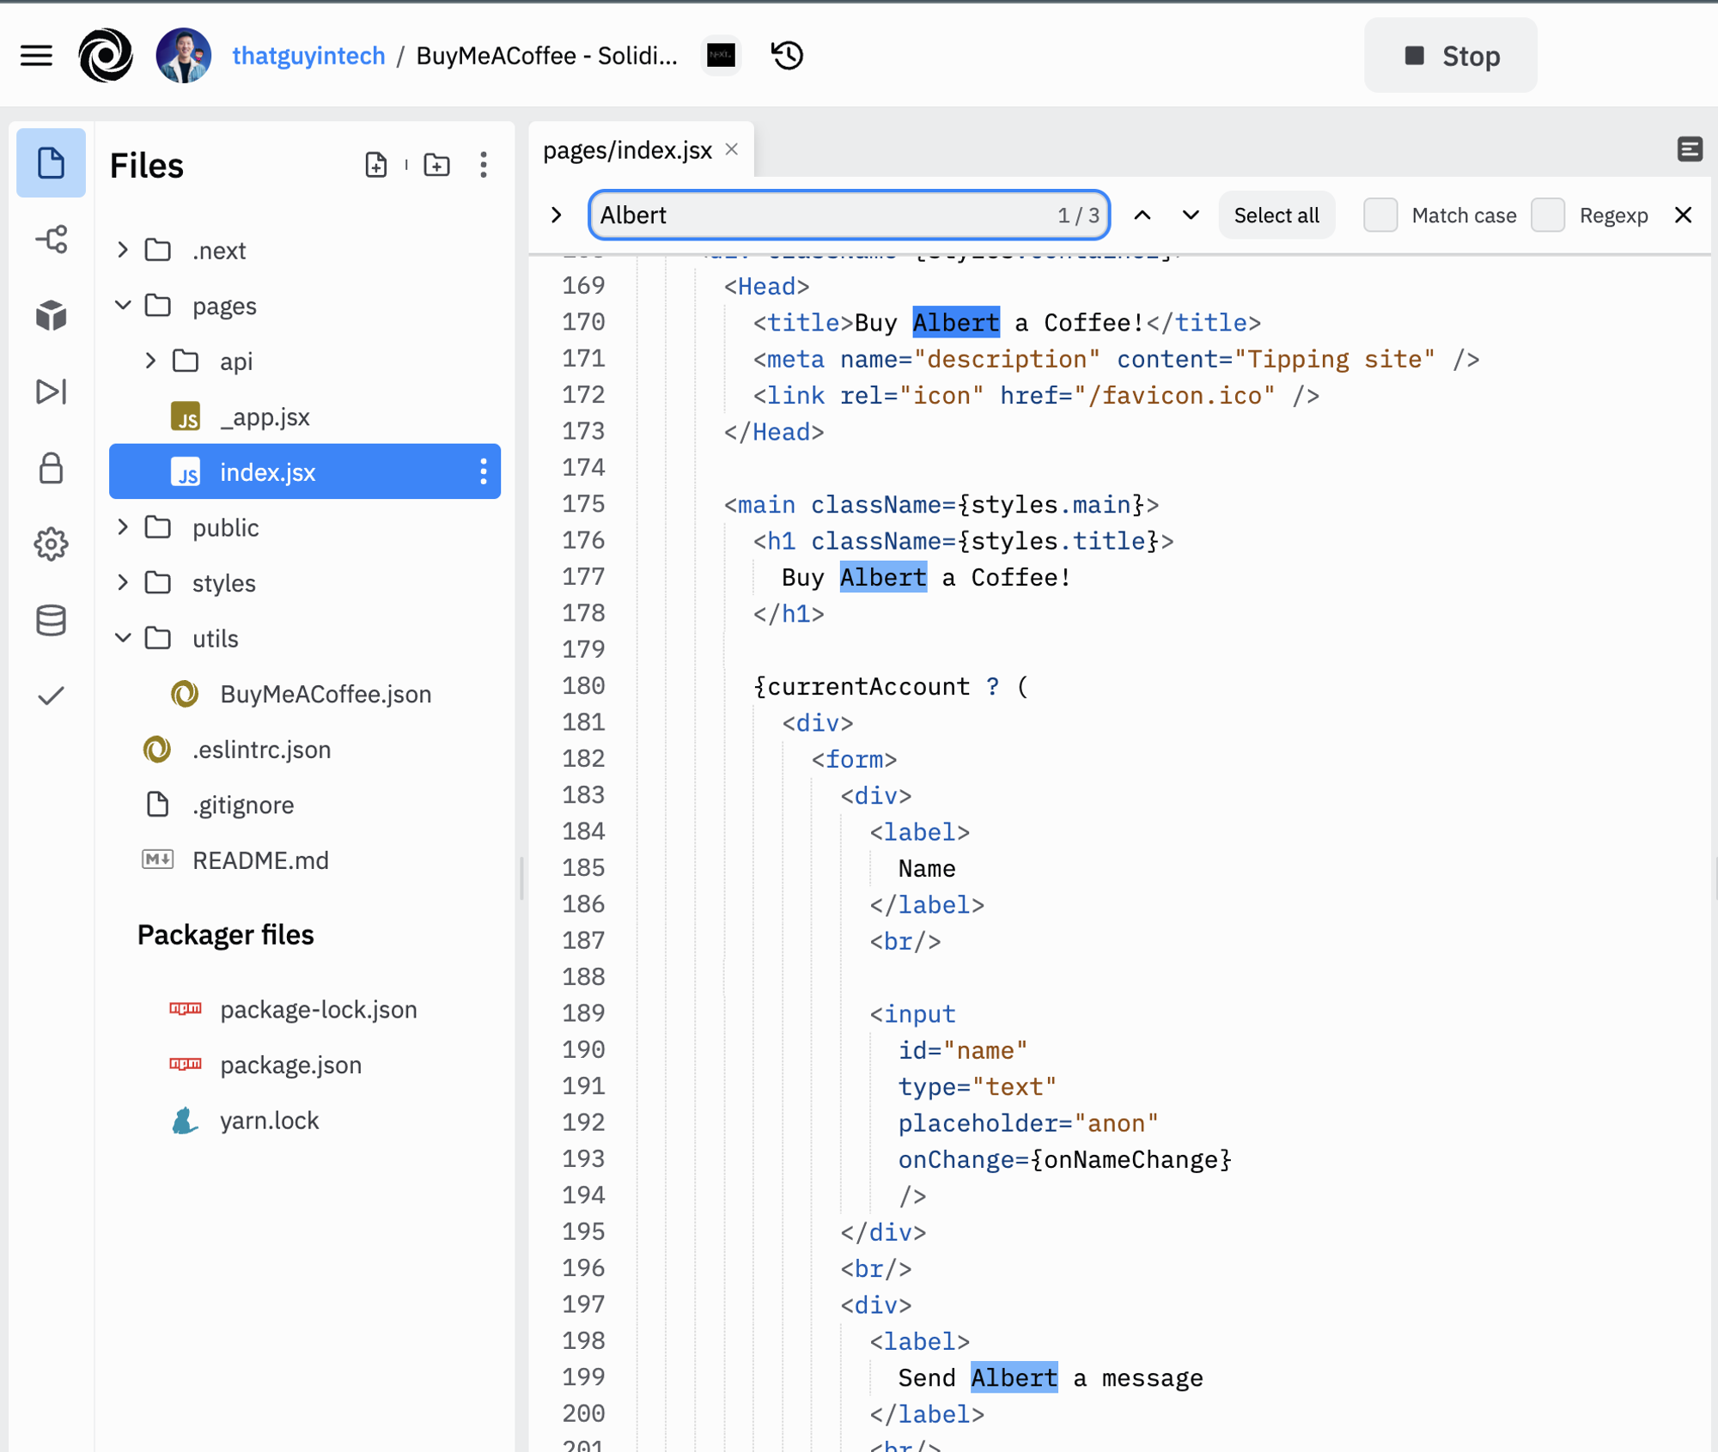Open the Packages cube icon in sidebar
The image size is (1718, 1452).
point(52,315)
